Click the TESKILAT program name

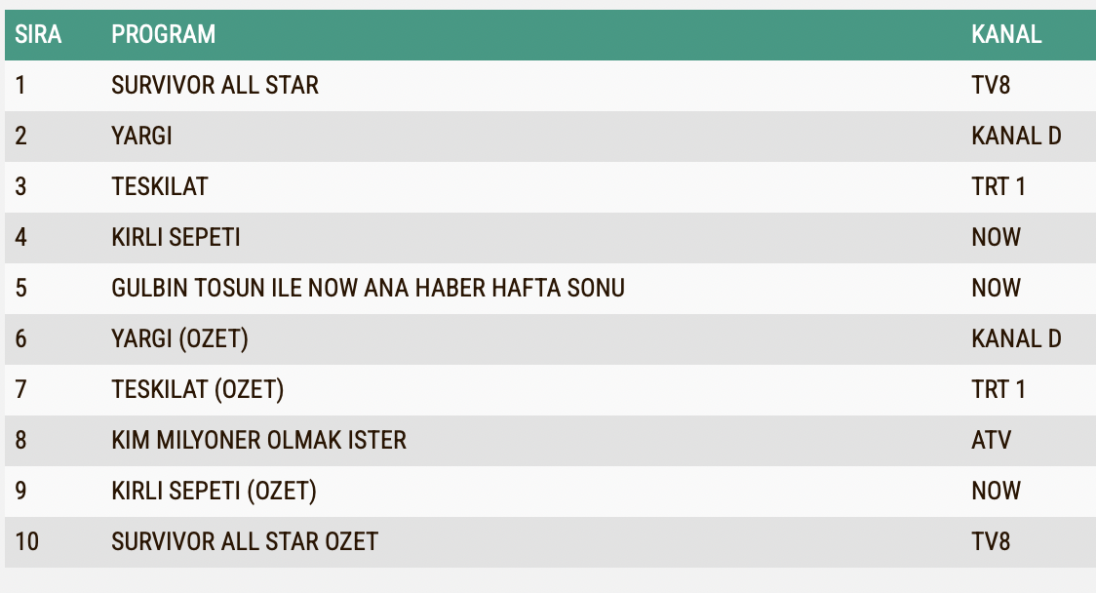pos(159,186)
